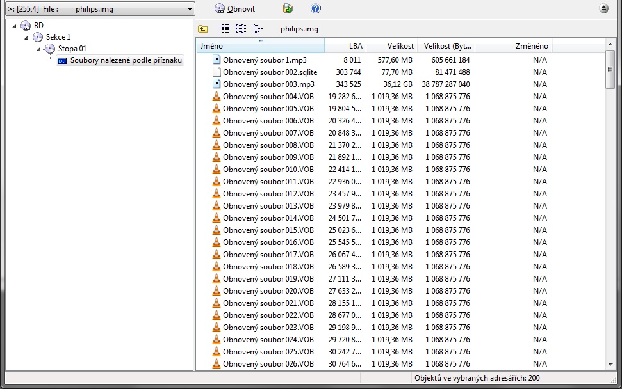Click byte size 38 787 287 040

point(445,84)
